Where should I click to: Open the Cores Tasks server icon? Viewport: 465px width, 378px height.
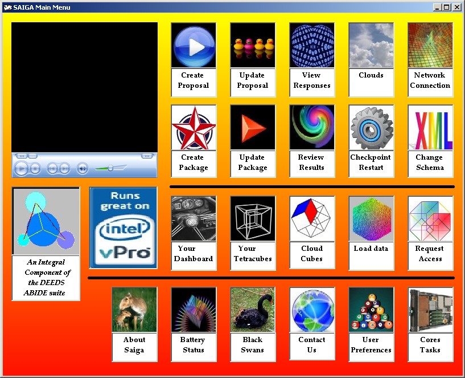pos(430,310)
